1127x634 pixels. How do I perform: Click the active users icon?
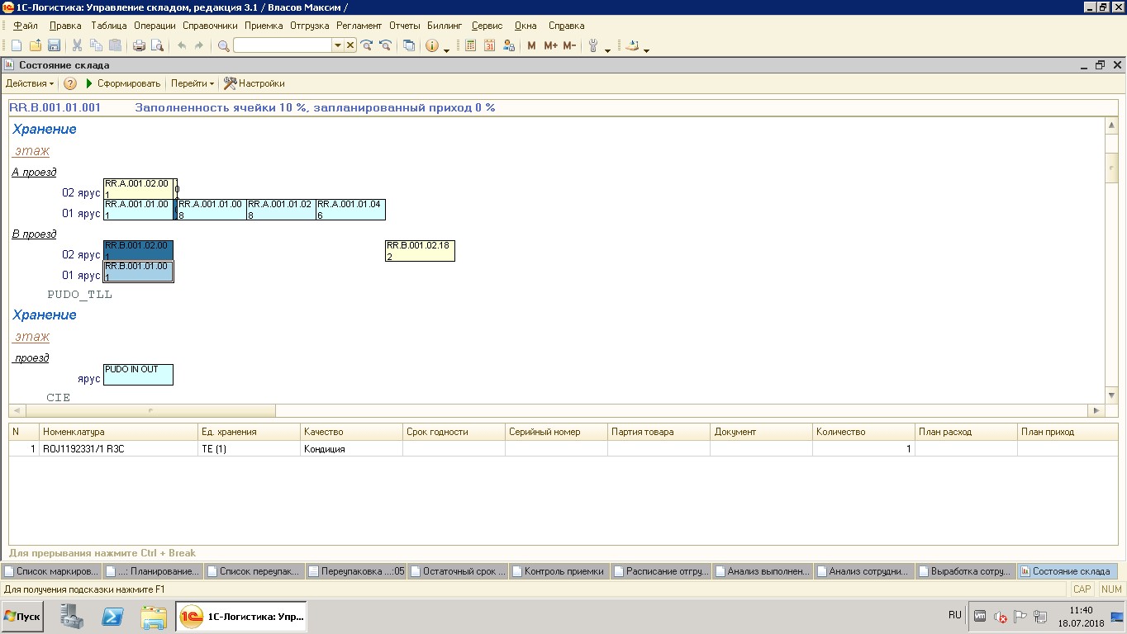pos(509,45)
